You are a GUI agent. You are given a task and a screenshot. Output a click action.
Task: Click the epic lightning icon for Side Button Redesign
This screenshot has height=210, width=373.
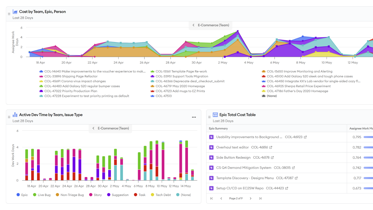point(212,157)
